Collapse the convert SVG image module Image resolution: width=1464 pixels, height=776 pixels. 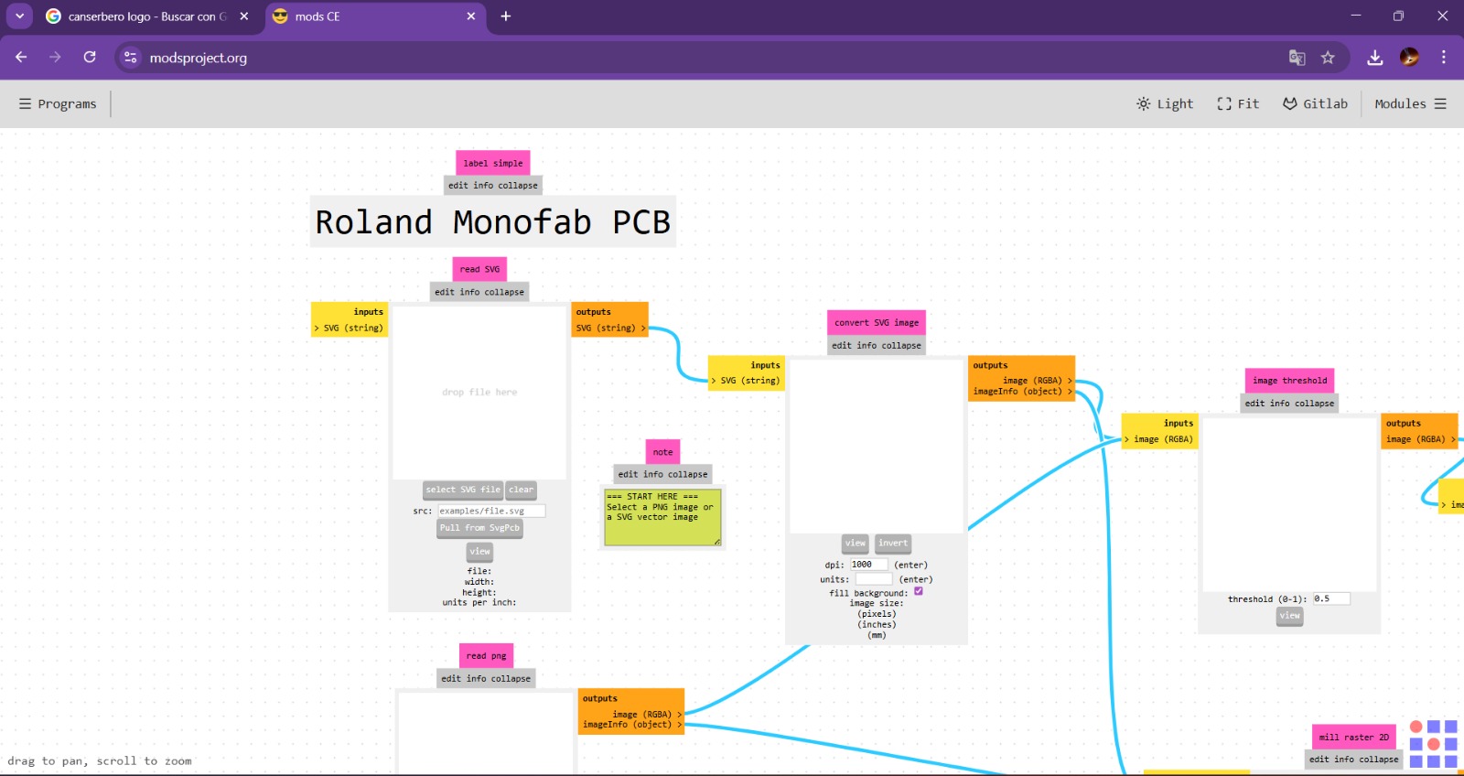[x=901, y=346]
